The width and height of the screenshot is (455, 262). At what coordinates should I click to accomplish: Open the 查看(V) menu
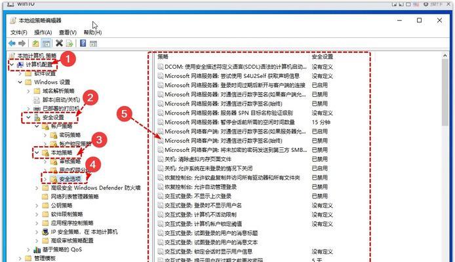click(68, 32)
